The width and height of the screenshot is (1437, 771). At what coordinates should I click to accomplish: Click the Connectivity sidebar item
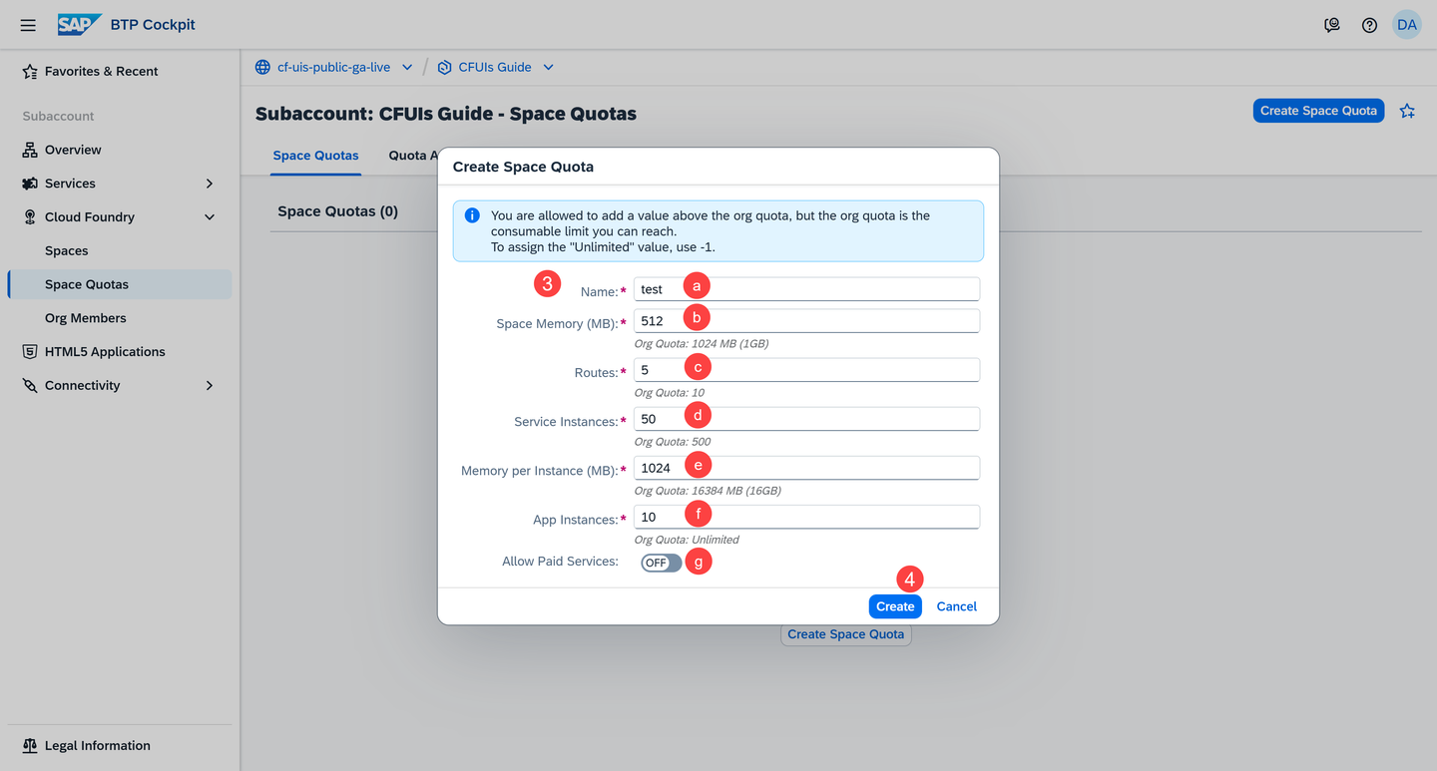point(120,386)
